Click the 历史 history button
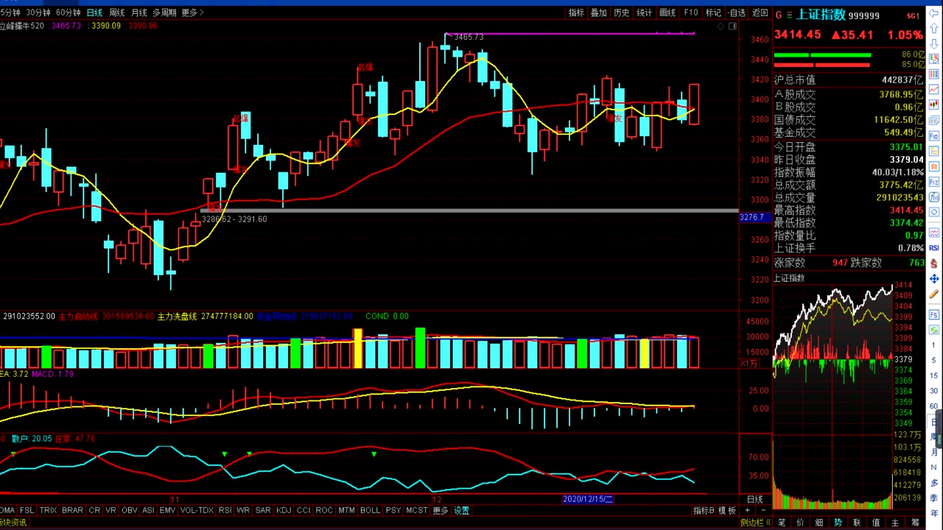 pyautogui.click(x=622, y=13)
